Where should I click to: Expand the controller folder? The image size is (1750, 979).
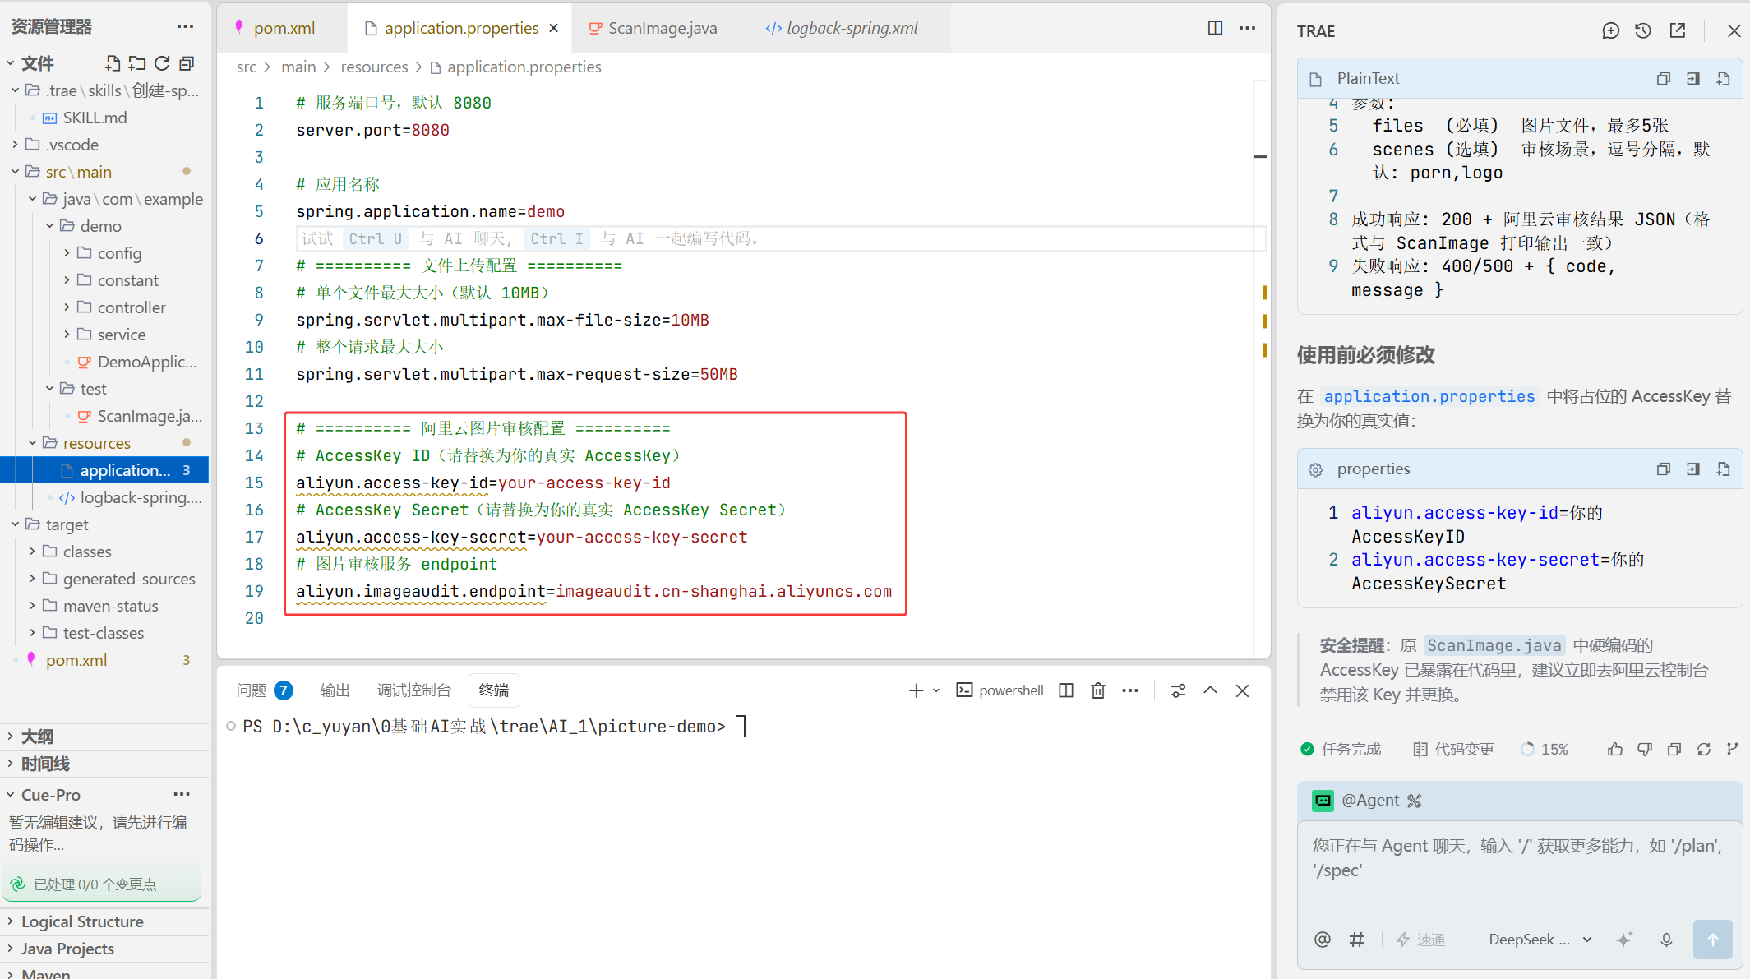67,307
